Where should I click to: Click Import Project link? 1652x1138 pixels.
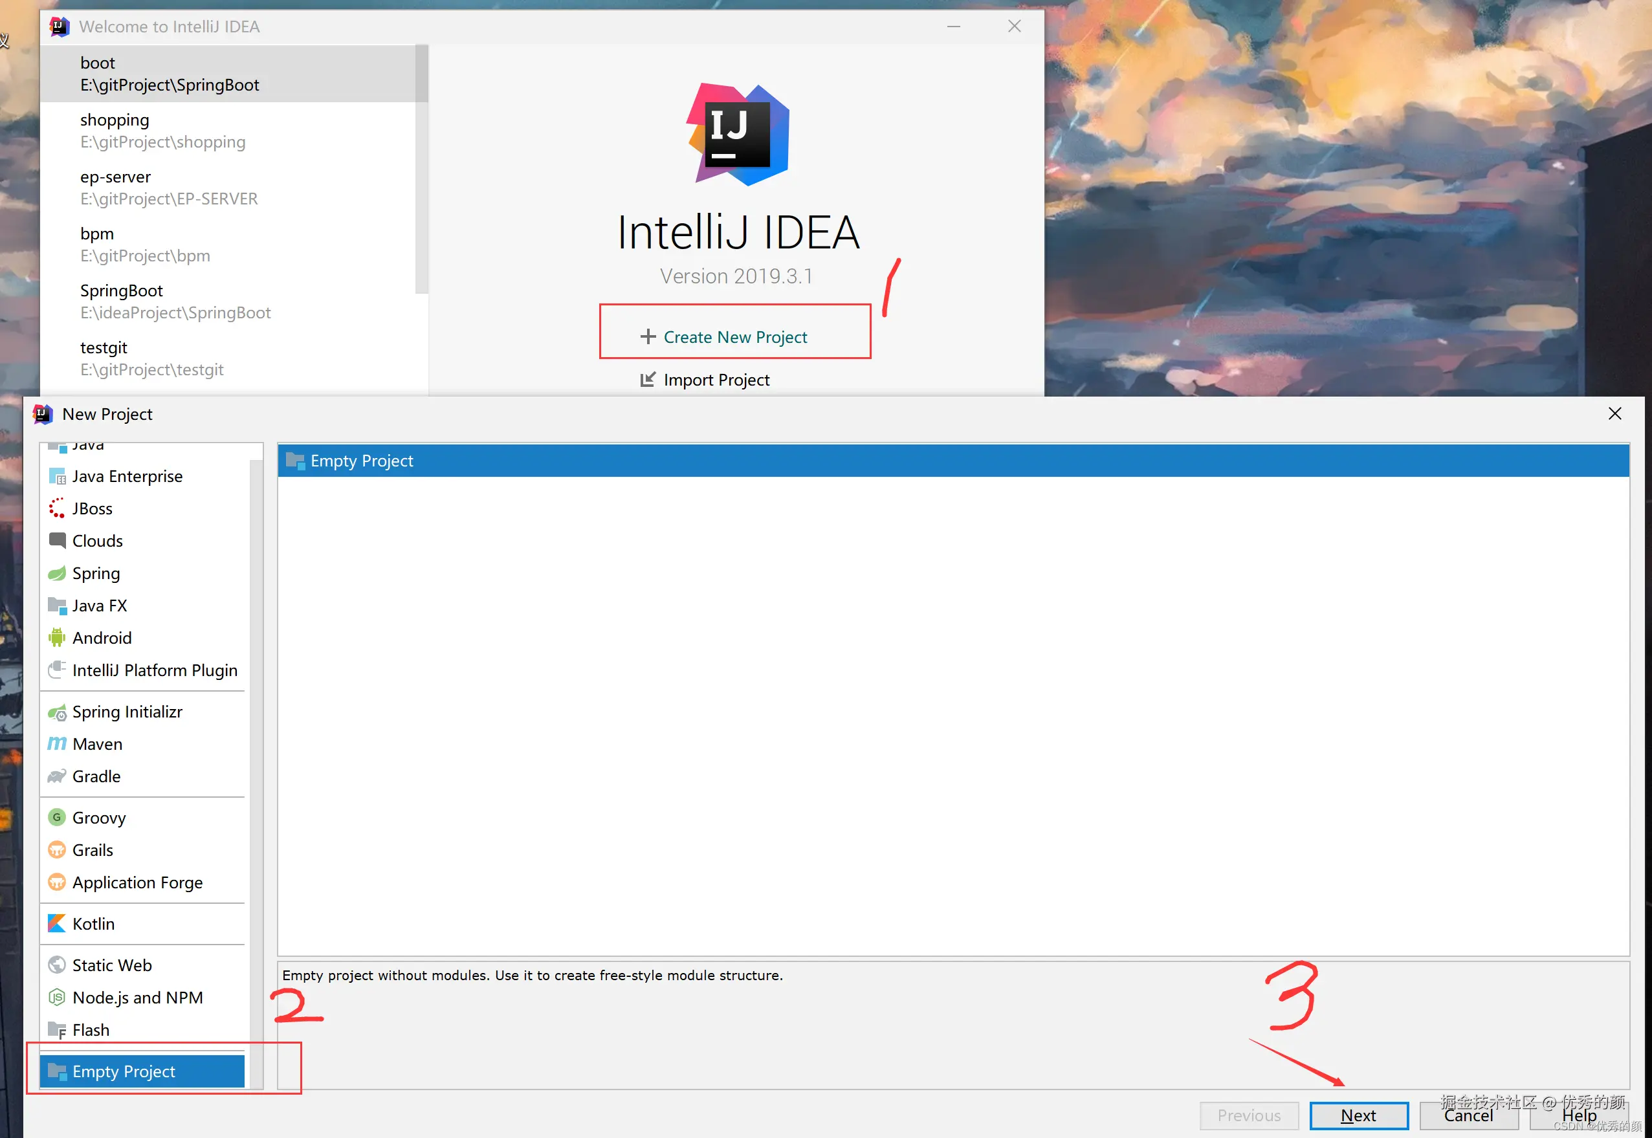[716, 380]
